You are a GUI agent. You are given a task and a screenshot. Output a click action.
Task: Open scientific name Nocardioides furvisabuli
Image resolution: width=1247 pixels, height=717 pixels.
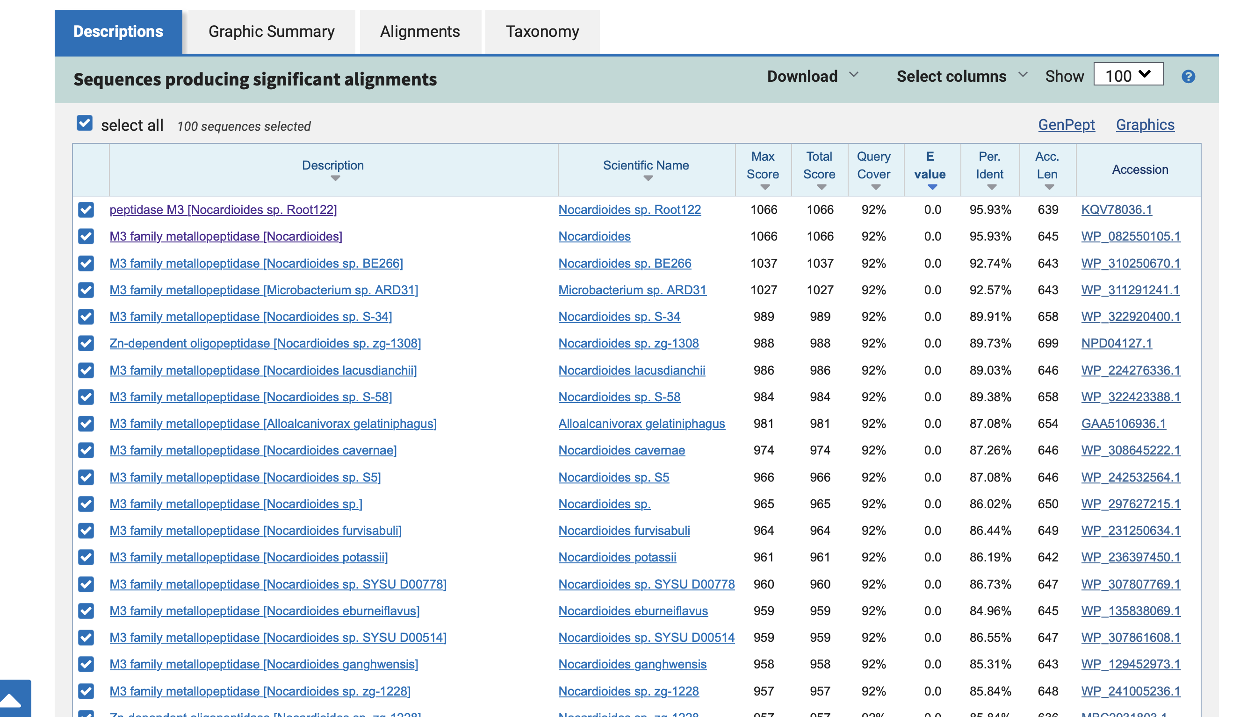624,530
